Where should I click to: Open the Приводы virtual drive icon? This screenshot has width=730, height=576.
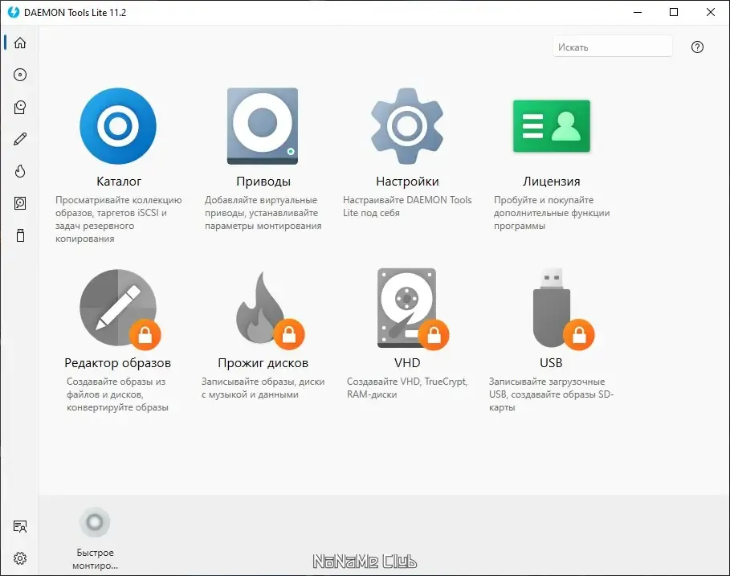263,126
